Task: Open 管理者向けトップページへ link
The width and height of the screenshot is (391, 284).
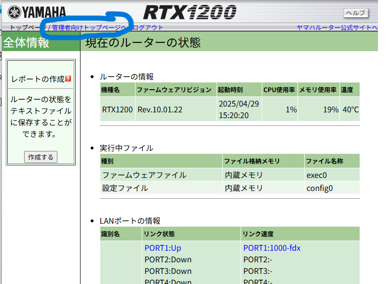Action: click(89, 27)
